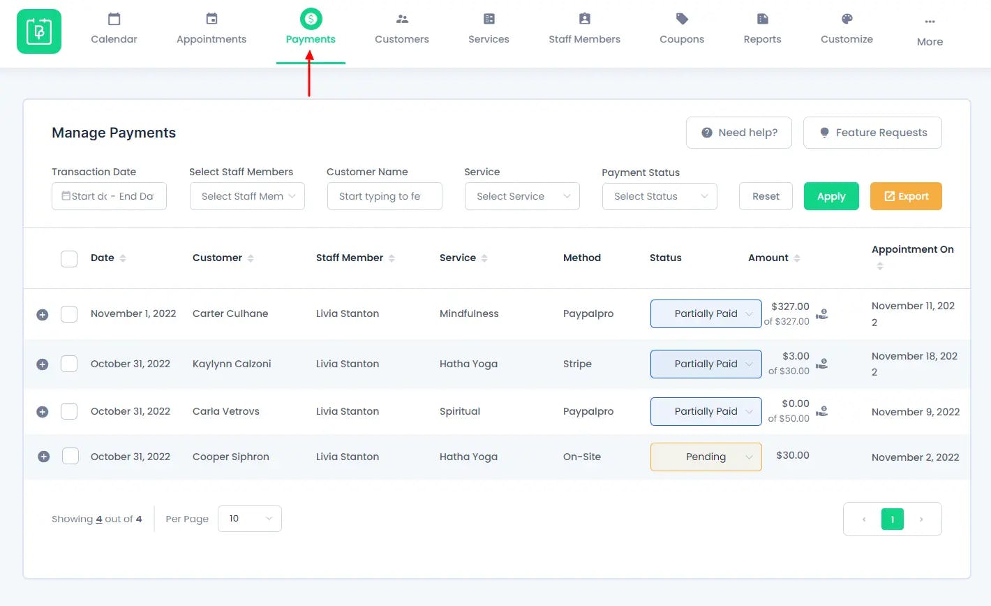991x606 pixels.
Task: Click the Export button with its export icon
Action: point(905,196)
